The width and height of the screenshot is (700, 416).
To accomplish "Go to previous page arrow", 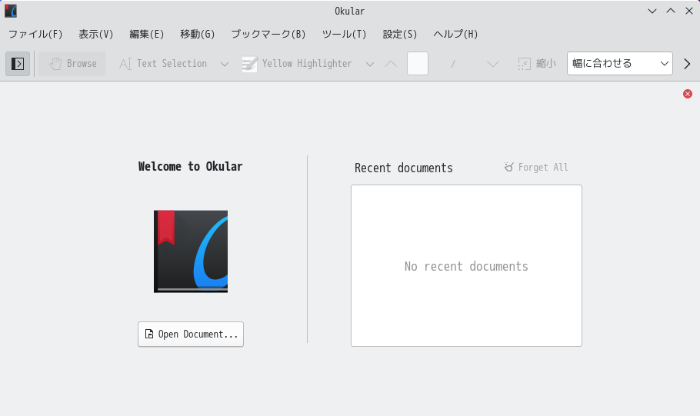I will coord(391,64).
